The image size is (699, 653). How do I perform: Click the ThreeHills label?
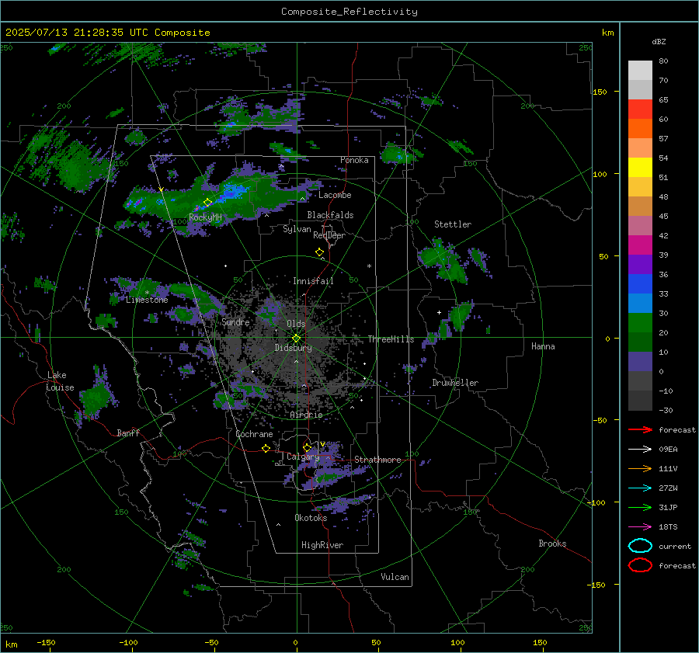click(x=391, y=339)
